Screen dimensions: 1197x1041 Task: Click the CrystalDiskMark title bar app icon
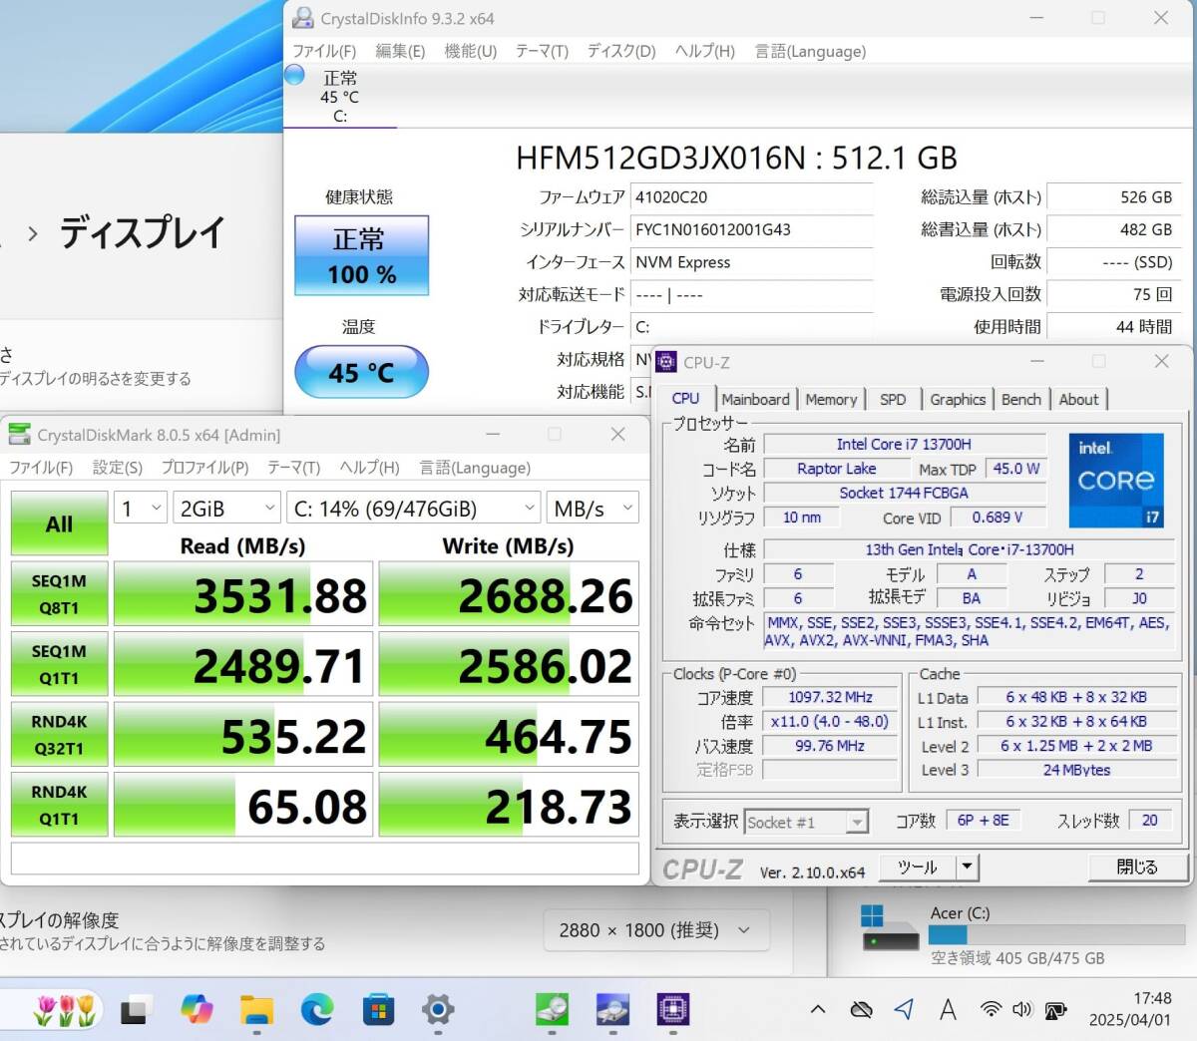pos(19,434)
